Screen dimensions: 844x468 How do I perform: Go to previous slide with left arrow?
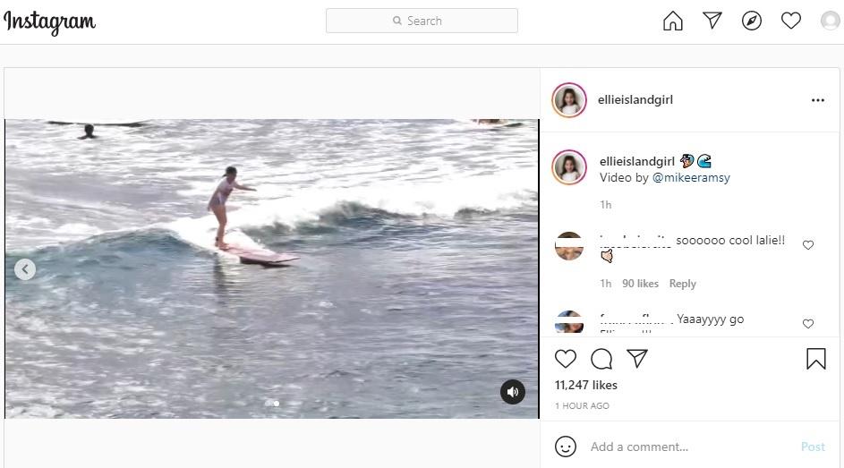[25, 269]
